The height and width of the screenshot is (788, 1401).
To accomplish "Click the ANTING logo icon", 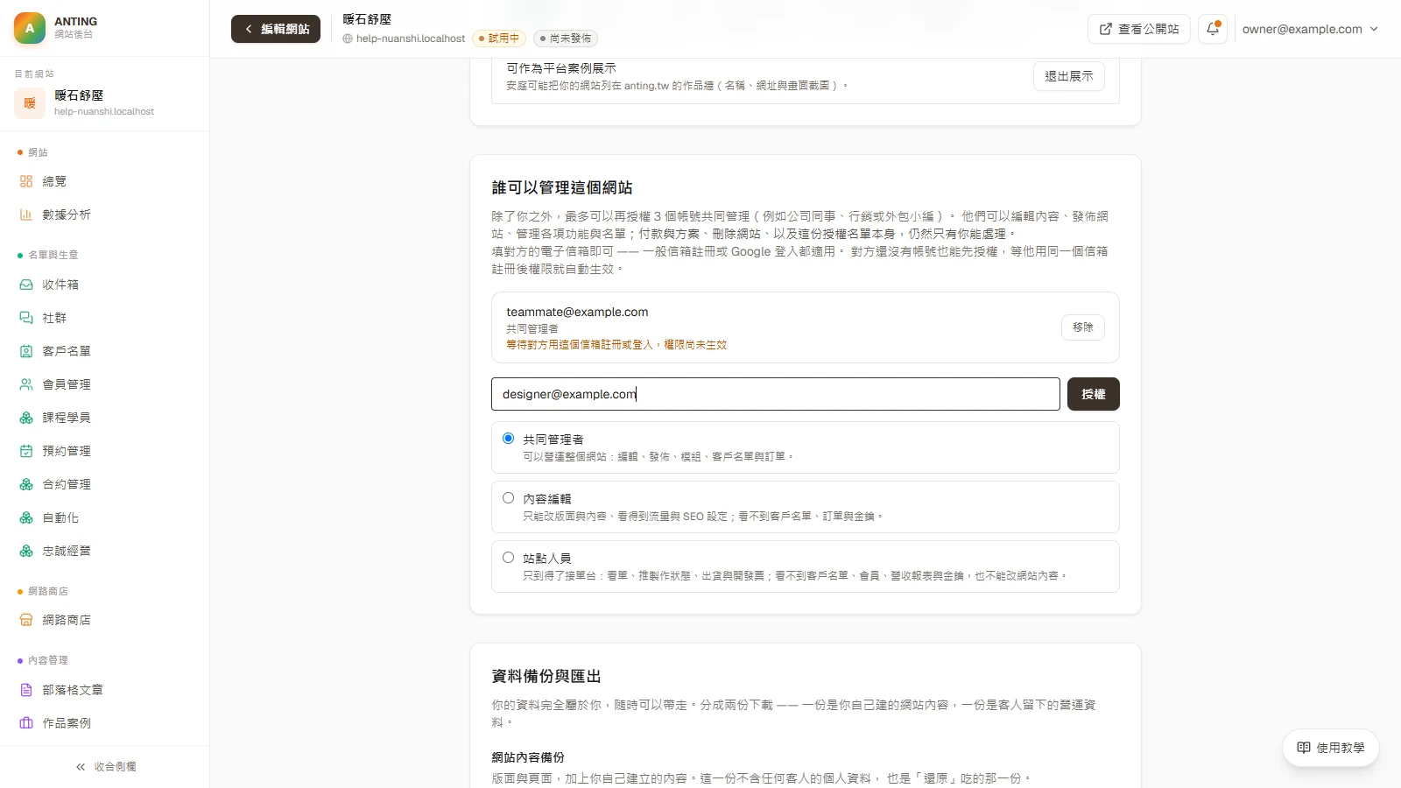I will click(30, 28).
